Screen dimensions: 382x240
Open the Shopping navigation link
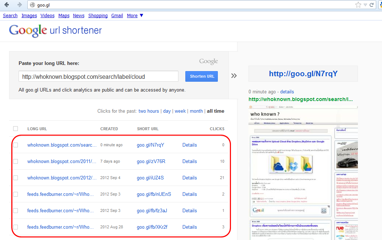click(98, 16)
